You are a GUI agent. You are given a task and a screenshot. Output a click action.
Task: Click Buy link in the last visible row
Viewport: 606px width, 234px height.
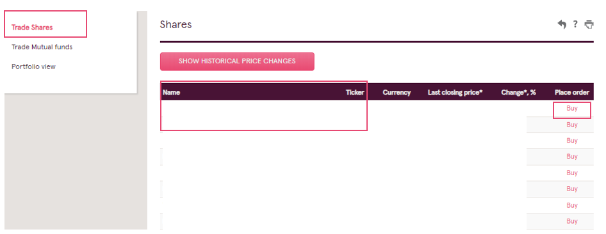[572, 221]
